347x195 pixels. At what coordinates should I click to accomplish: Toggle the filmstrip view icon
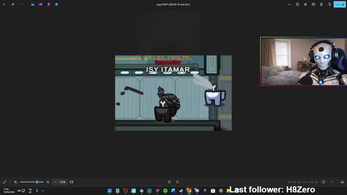click(x=342, y=182)
